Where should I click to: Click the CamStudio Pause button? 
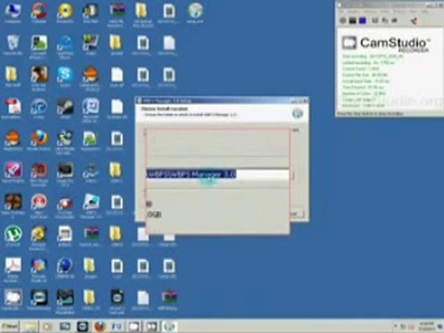tap(352, 20)
